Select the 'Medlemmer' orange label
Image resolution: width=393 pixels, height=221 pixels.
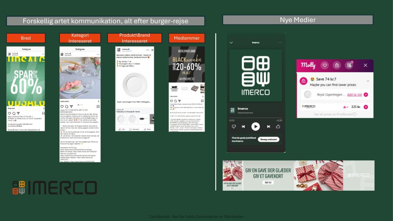(x=187, y=38)
